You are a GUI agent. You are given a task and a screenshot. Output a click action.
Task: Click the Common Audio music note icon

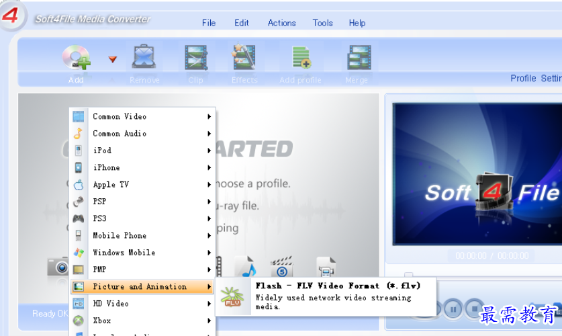coord(78,134)
